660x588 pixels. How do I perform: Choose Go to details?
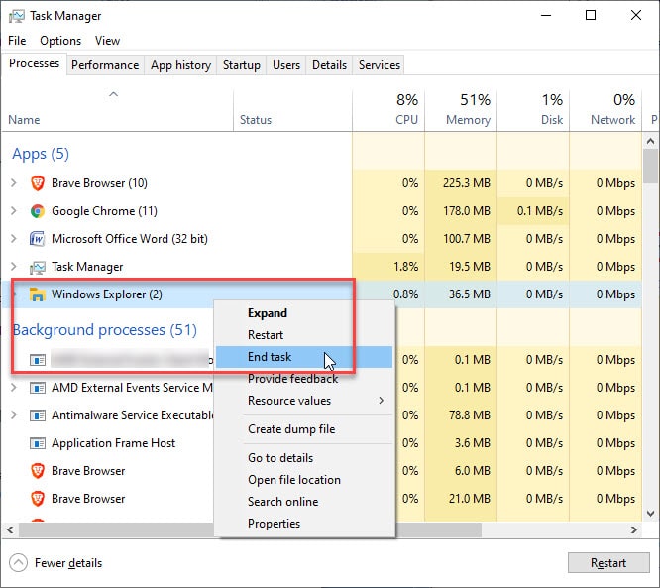click(x=305, y=458)
